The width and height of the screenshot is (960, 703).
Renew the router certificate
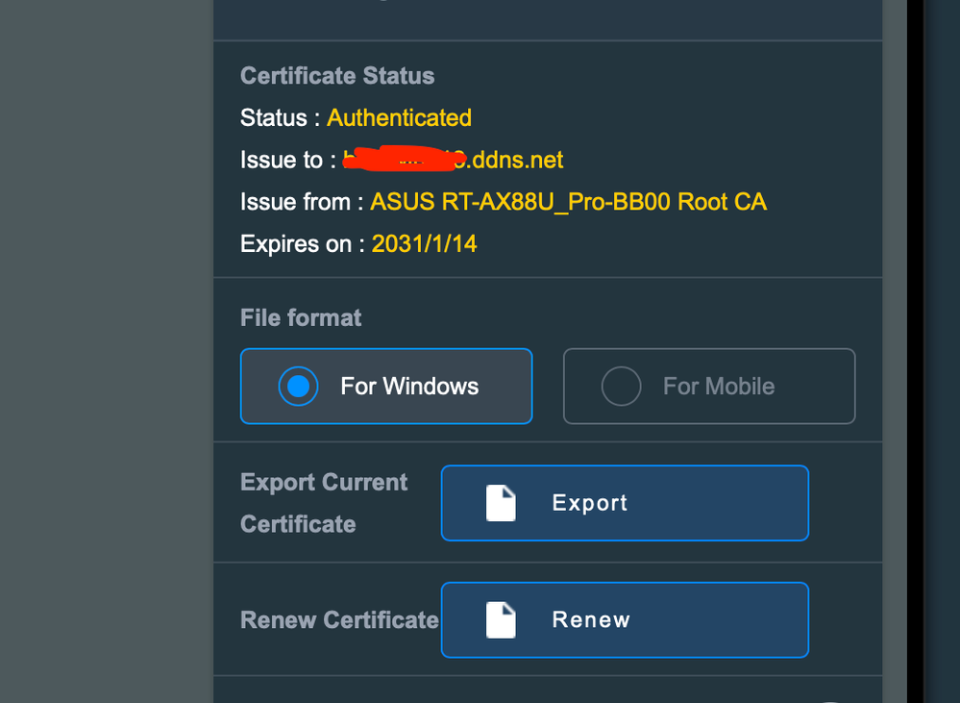pos(625,620)
